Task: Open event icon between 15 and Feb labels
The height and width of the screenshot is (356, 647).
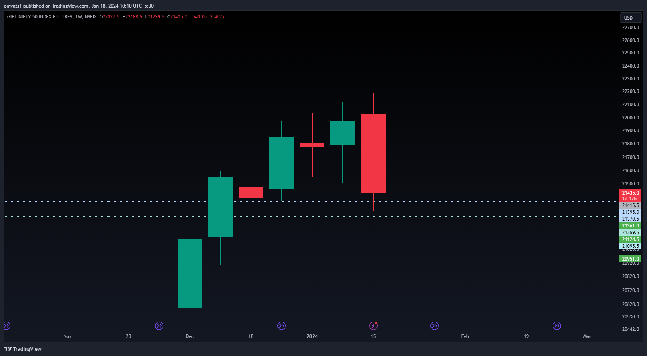Action: click(434, 326)
